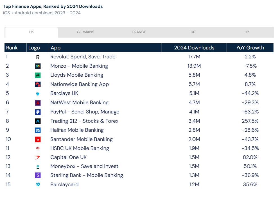Select 'Capital One UK' app name
This screenshot has height=214, width=280.
coord(69,157)
